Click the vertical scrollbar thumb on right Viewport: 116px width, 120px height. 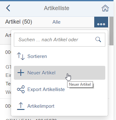click(x=111, y=31)
